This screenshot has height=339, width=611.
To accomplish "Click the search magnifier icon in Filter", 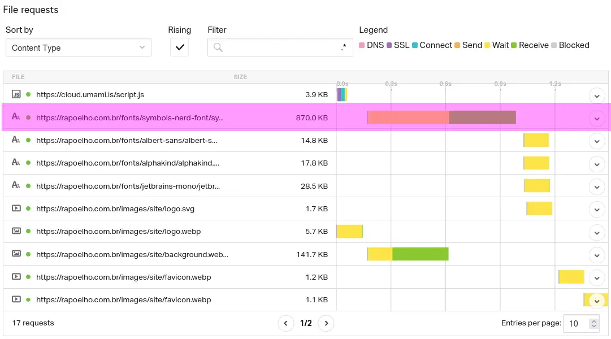I will [x=218, y=47].
